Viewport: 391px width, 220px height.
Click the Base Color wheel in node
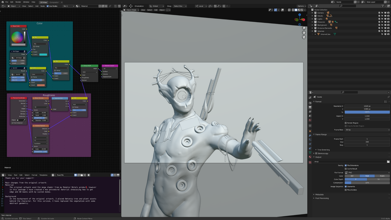(x=17, y=37)
